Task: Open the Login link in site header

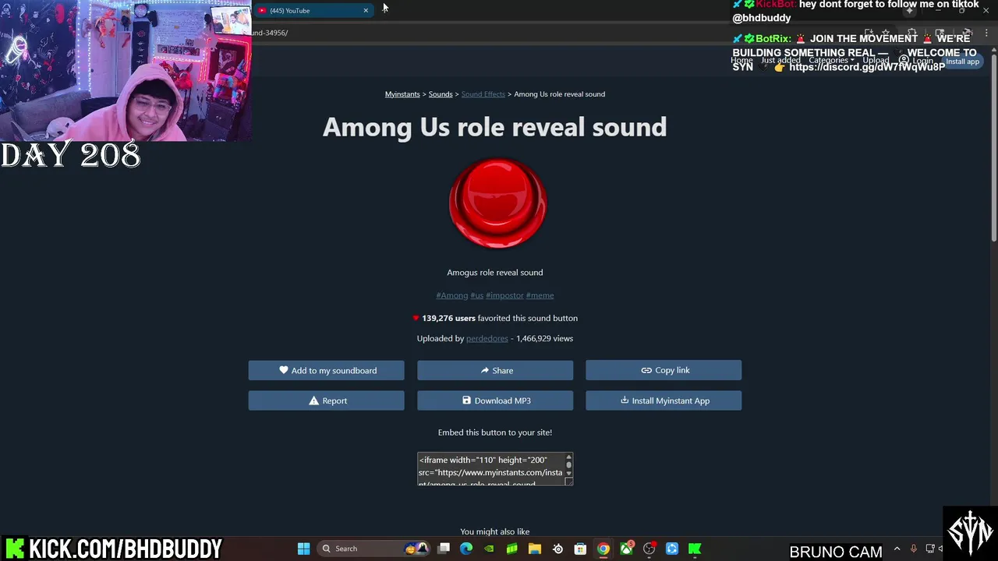Action: 916,61
